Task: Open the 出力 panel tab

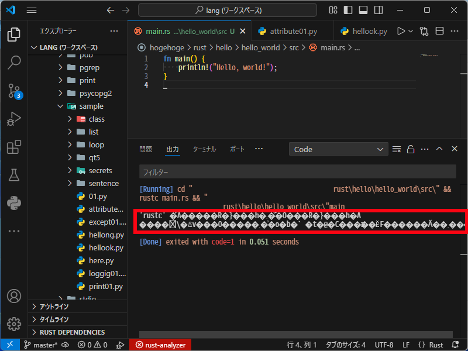Action: tap(173, 149)
